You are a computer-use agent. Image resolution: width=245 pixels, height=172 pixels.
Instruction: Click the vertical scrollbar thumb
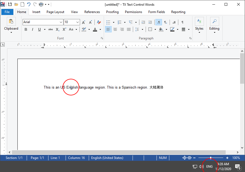tap(242, 68)
